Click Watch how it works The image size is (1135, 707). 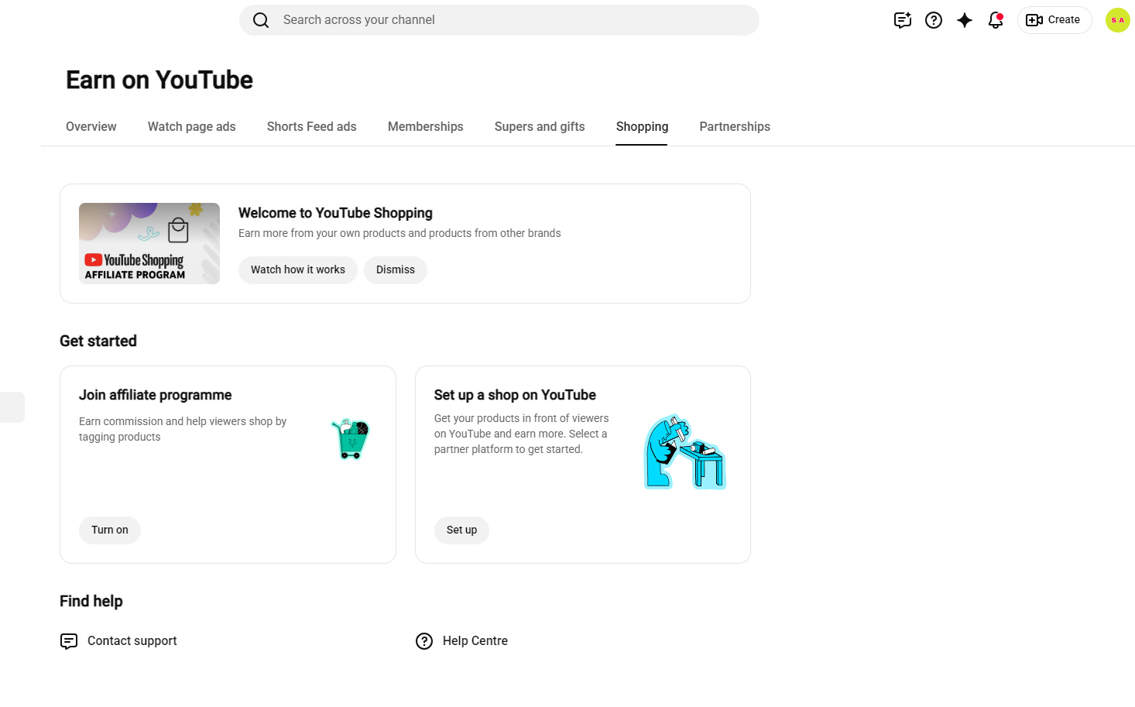(298, 270)
